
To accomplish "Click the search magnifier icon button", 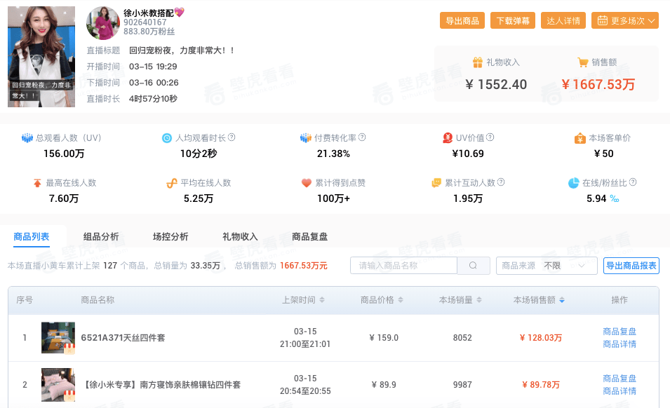I will click(x=474, y=266).
